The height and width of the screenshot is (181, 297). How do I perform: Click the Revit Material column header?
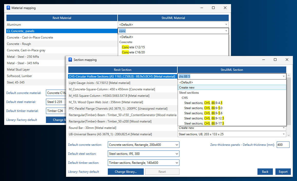click(62, 18)
